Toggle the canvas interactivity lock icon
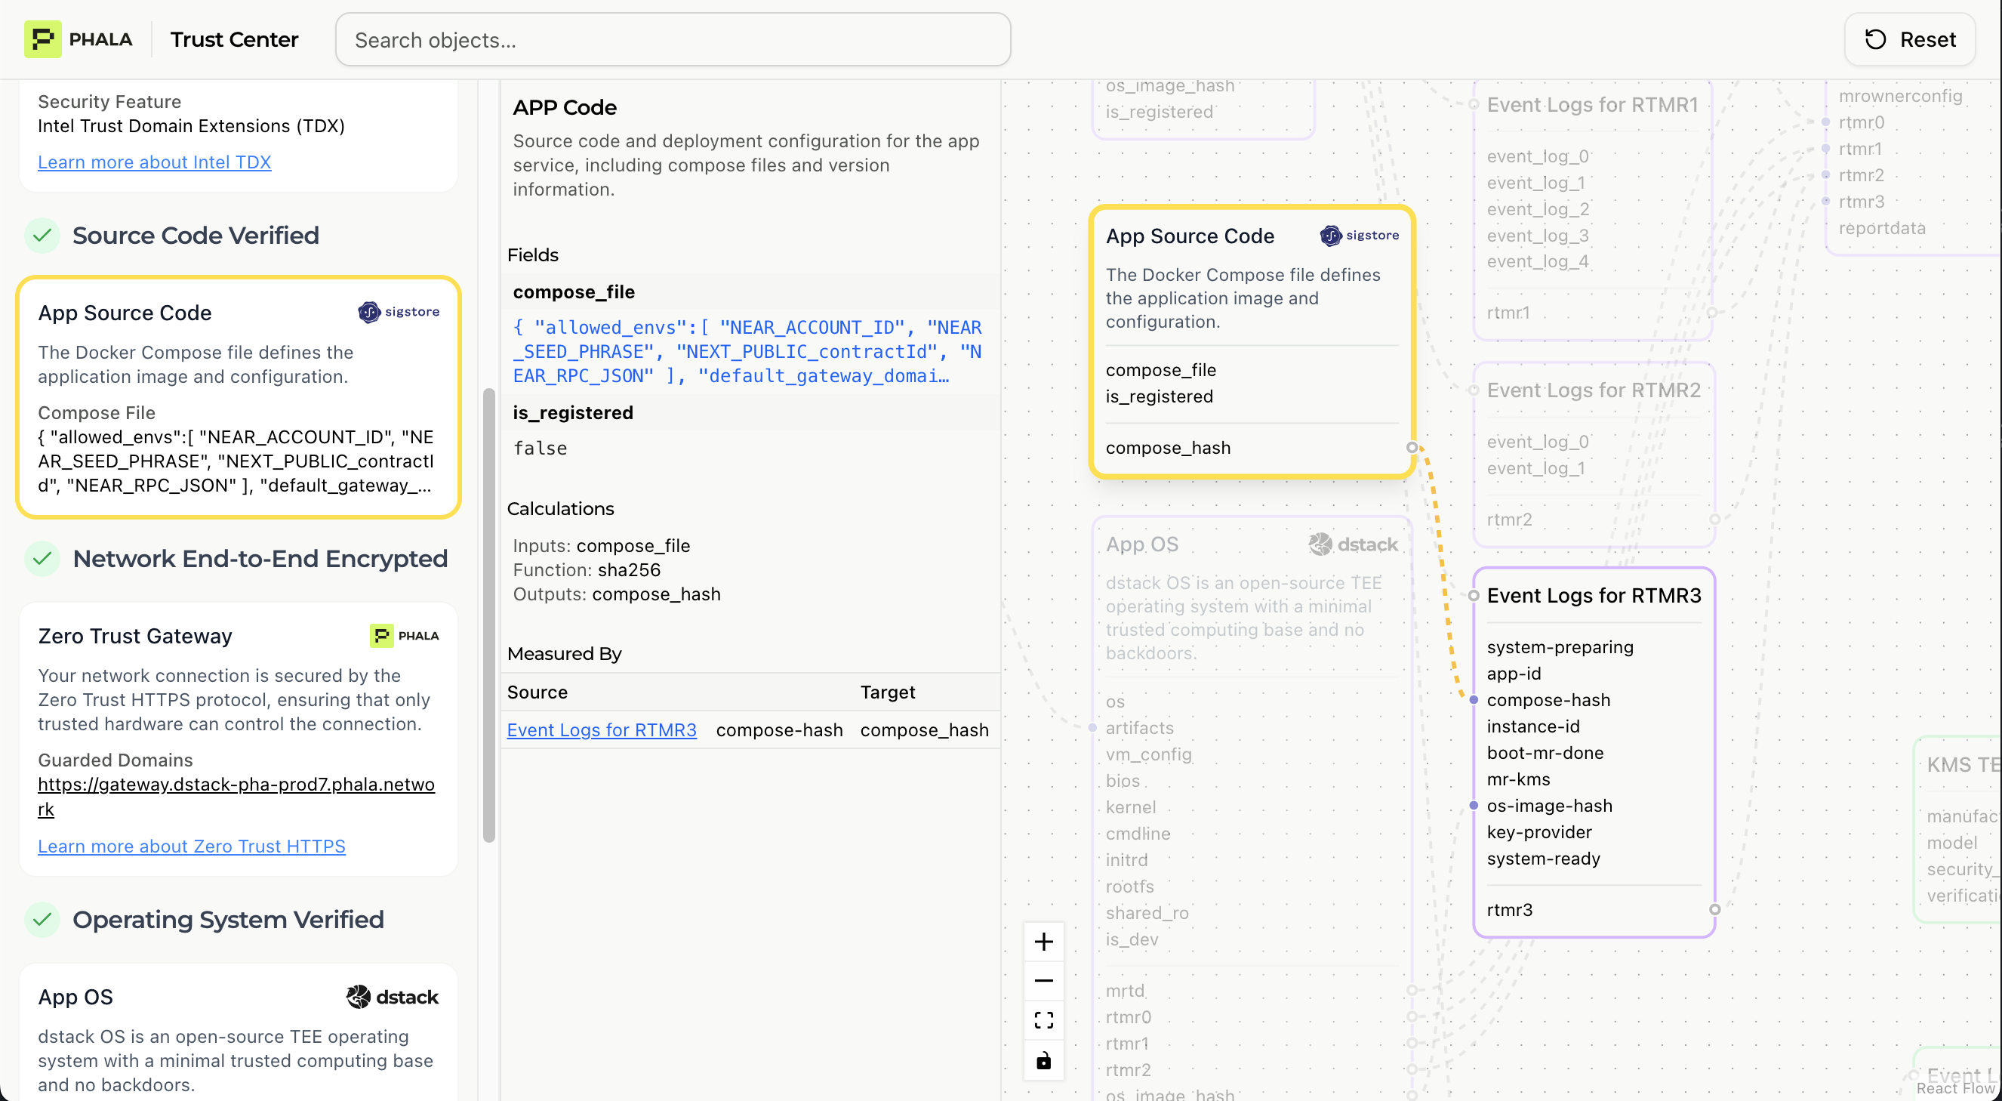Viewport: 2002px width, 1101px height. tap(1043, 1060)
